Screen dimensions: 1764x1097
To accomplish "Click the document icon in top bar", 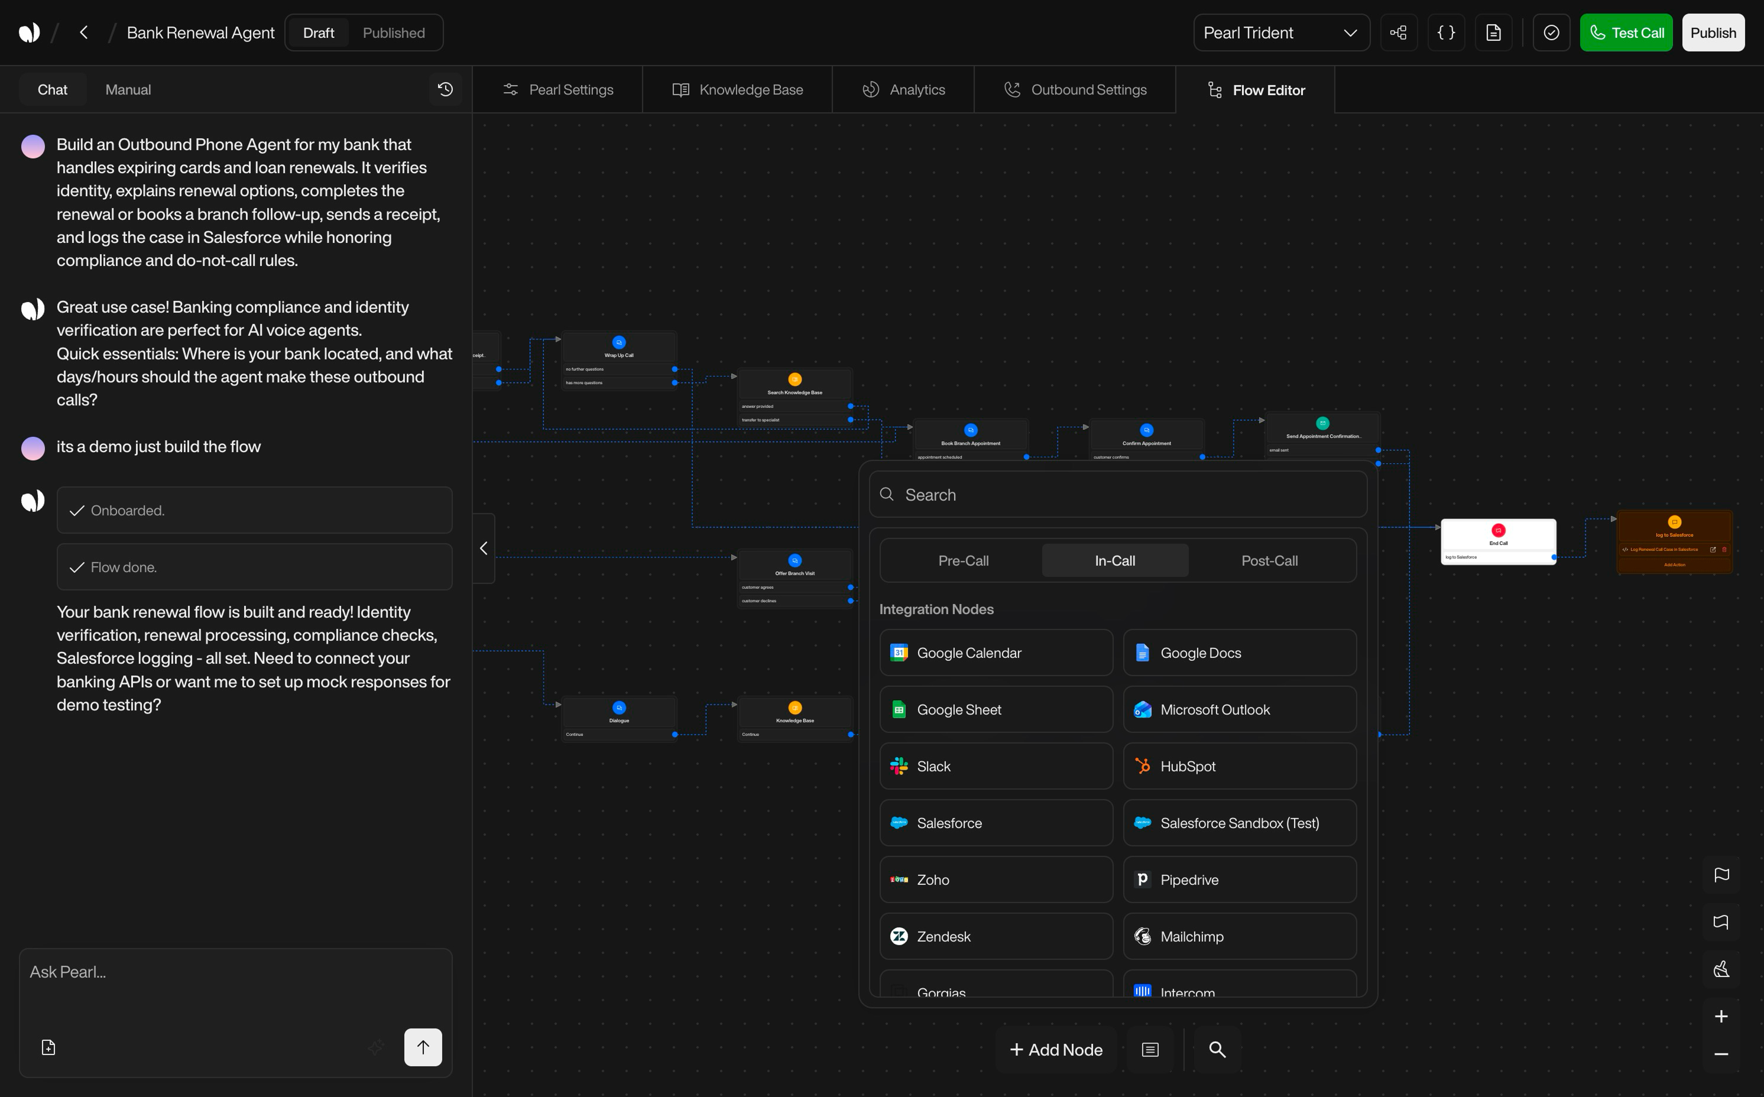I will click(x=1493, y=33).
